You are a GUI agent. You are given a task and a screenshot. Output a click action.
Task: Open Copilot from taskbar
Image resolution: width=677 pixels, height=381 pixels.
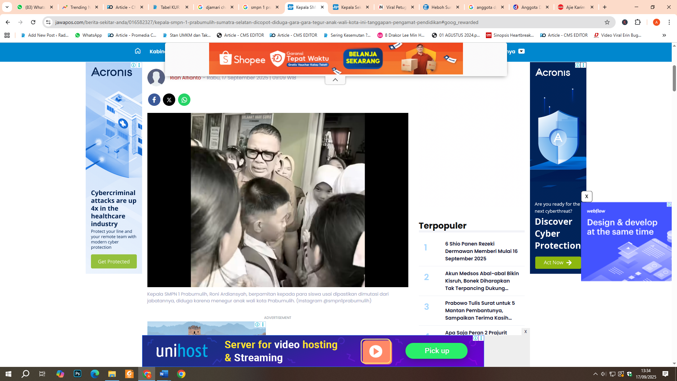click(x=60, y=374)
